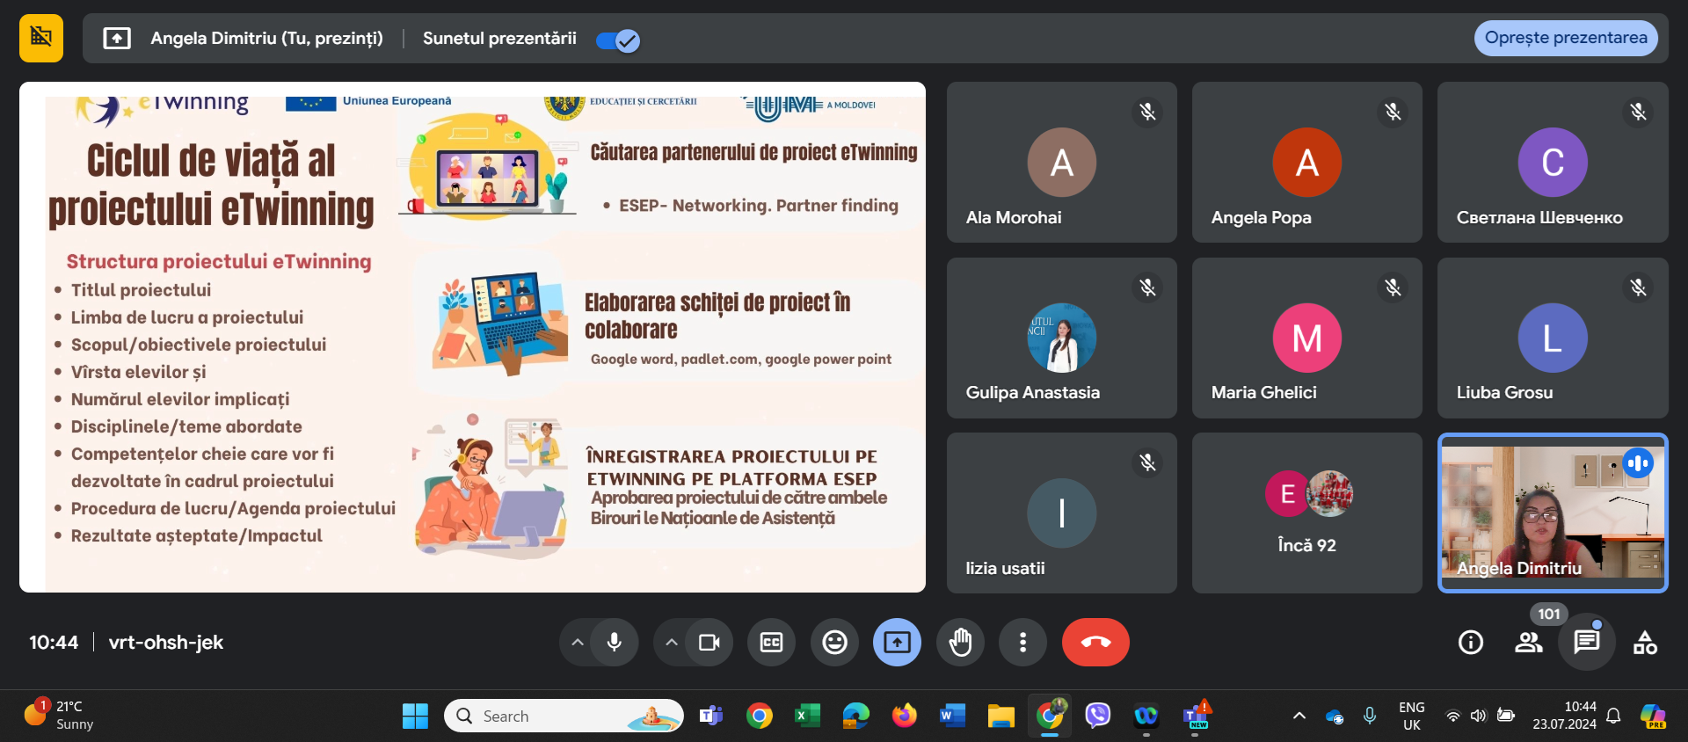Expand audio settings arrow beside microphone
The width and height of the screenshot is (1688, 742).
(578, 643)
